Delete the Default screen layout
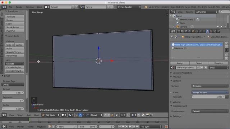This screenshot has height=129, width=230. click(x=77, y=7)
